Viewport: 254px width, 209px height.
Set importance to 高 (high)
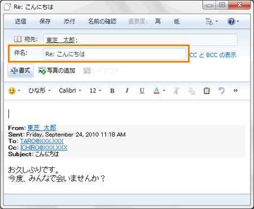(x=158, y=21)
